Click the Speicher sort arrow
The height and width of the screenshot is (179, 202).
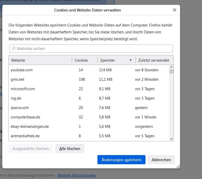(x=131, y=60)
